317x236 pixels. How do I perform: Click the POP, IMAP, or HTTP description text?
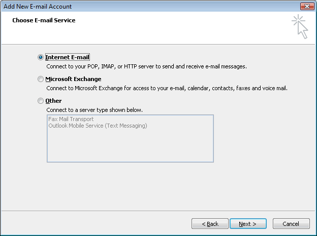click(146, 66)
